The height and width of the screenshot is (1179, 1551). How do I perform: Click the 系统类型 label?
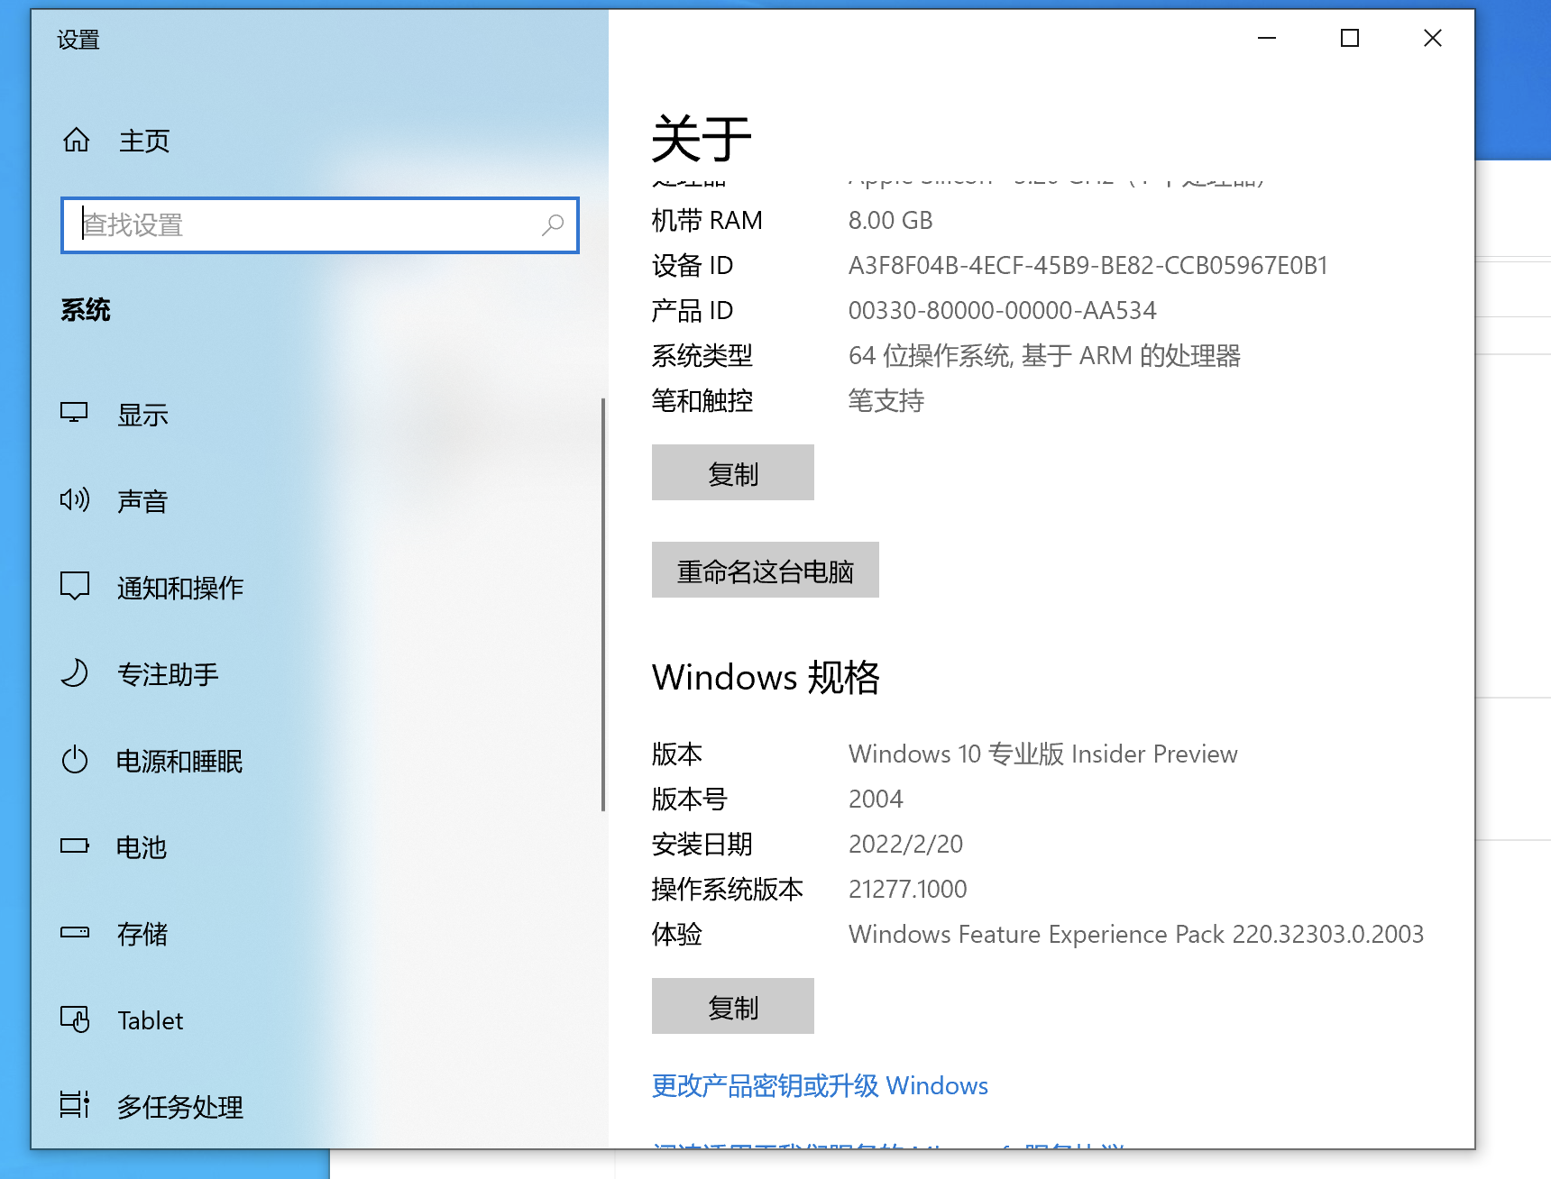click(702, 355)
